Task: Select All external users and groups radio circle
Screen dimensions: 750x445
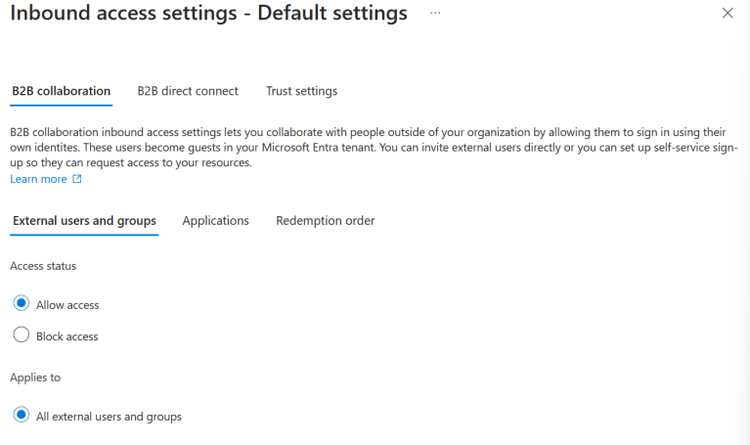Action: (22, 416)
